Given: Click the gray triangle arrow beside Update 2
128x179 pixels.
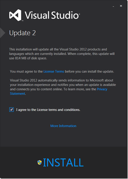Looking at the screenshot, I should [3, 33].
